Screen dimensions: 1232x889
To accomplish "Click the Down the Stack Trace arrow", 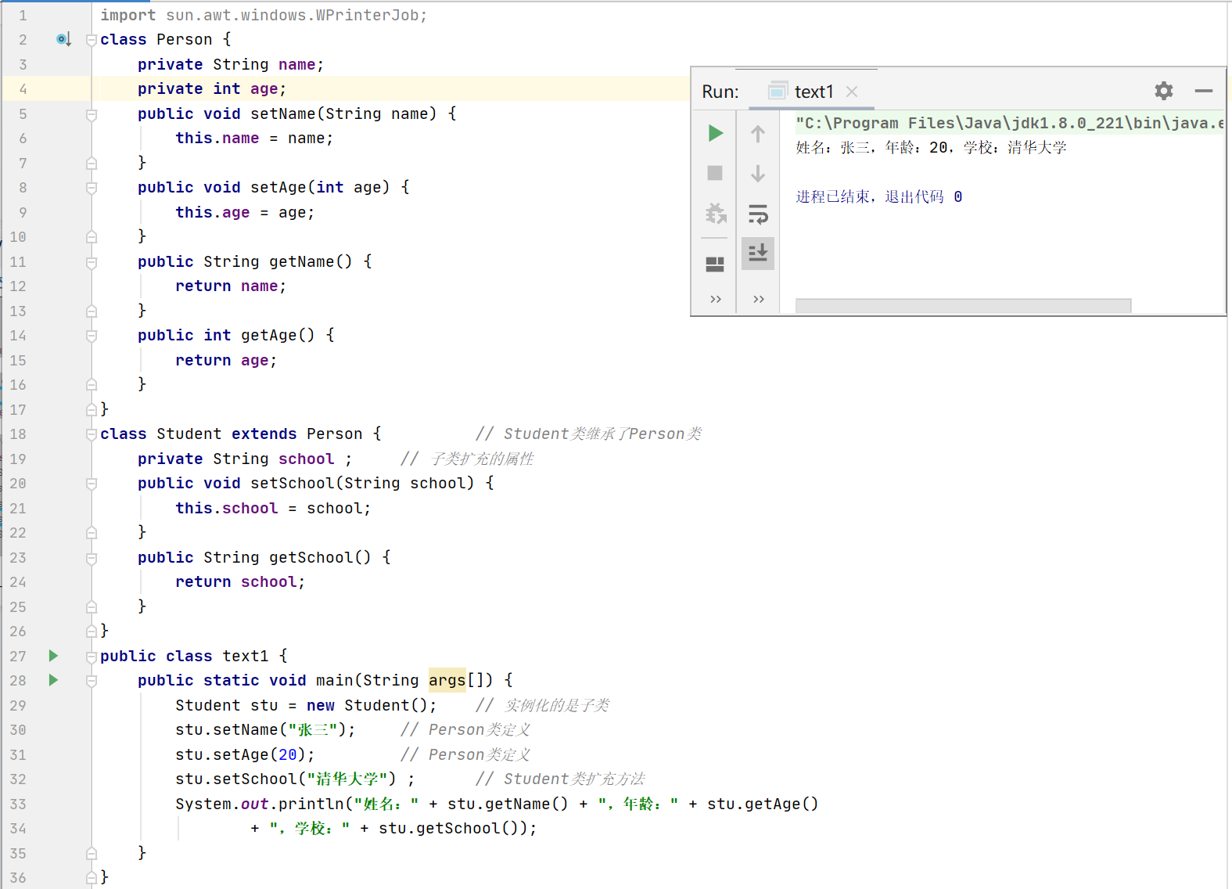I will [x=758, y=173].
